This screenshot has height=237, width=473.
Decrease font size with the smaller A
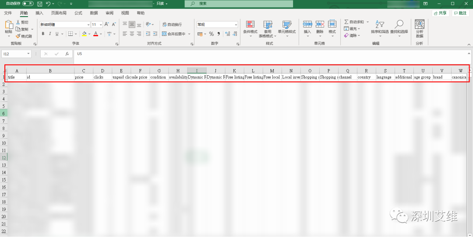(x=114, y=24)
